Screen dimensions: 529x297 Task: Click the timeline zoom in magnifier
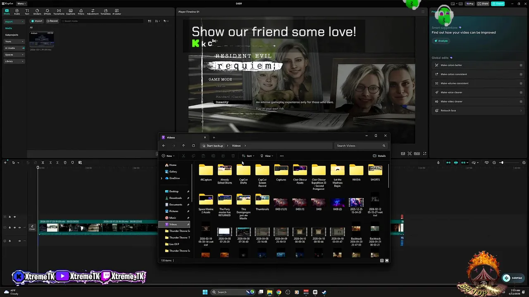point(524,163)
